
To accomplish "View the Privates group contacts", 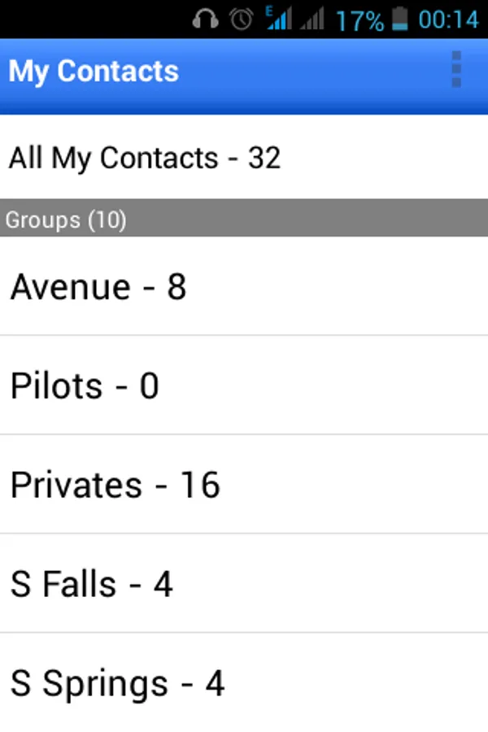I will click(115, 484).
